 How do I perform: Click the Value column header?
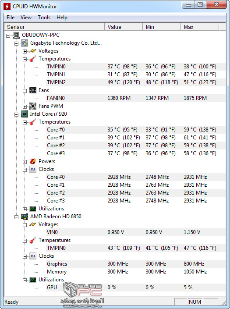124,27
